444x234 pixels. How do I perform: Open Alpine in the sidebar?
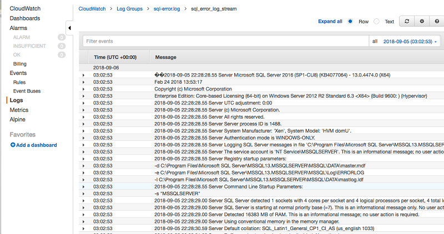tap(18, 119)
